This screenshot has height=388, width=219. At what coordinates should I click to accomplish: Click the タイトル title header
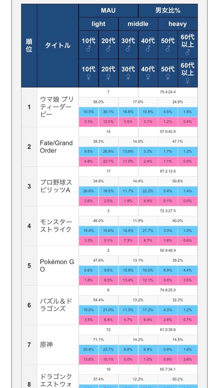(58, 46)
